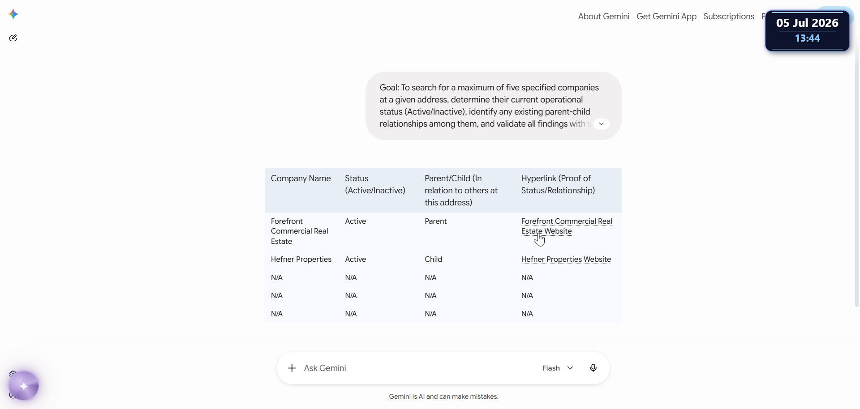Start a new chat with pencil icon
Viewport: 860px width, 409px height.
click(x=13, y=38)
